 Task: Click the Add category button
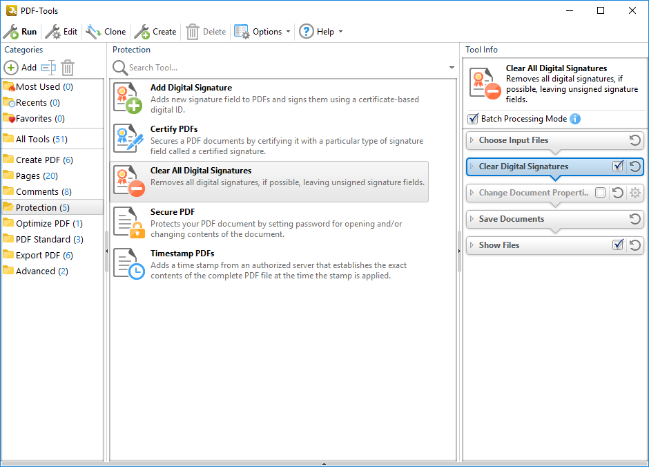[21, 68]
